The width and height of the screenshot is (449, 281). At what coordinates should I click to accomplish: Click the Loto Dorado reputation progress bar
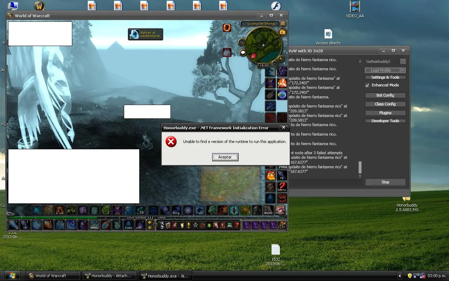[147, 218]
